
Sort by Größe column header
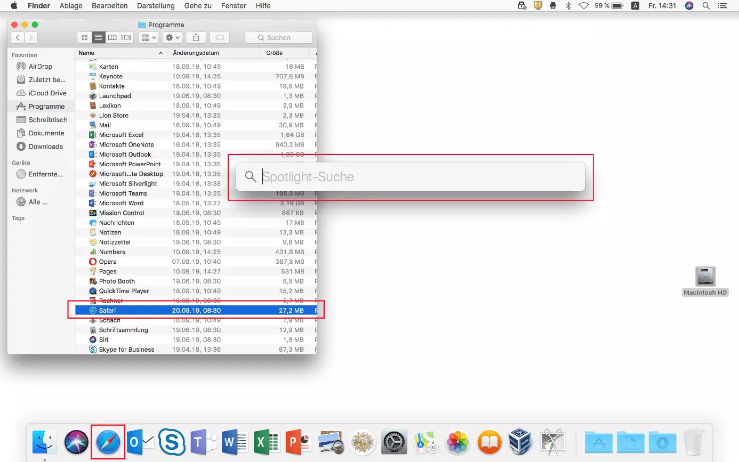click(x=285, y=53)
